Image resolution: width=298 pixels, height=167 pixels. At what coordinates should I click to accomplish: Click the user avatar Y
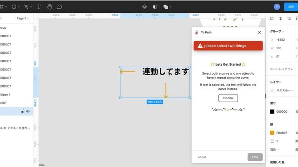[x=277, y=7]
